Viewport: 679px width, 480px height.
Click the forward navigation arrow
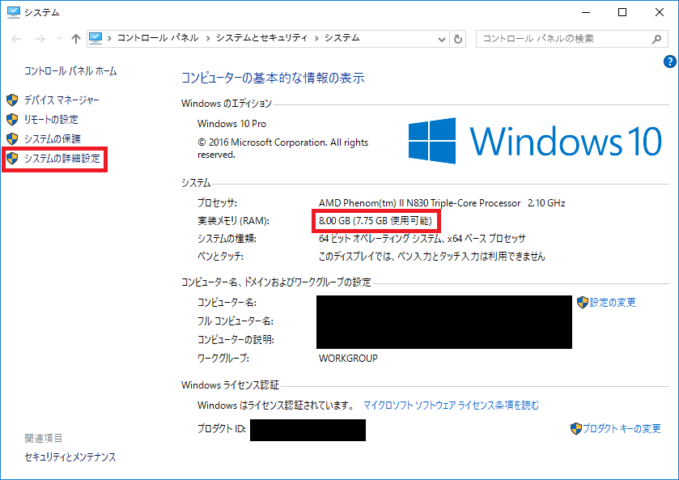(40, 39)
